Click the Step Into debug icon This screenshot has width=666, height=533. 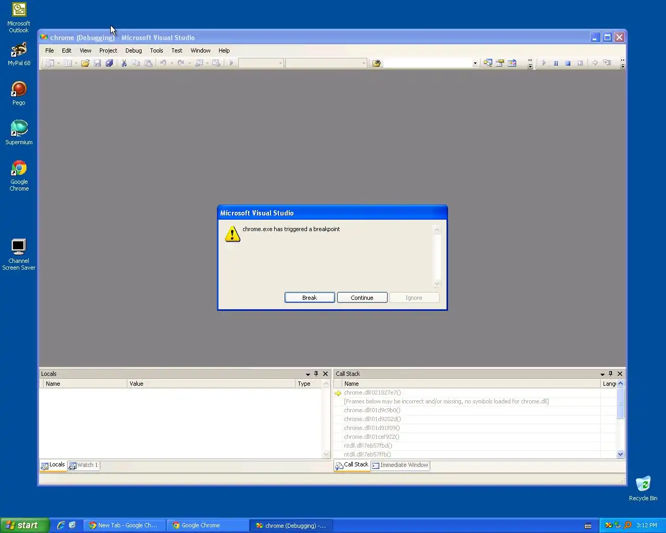coord(607,63)
